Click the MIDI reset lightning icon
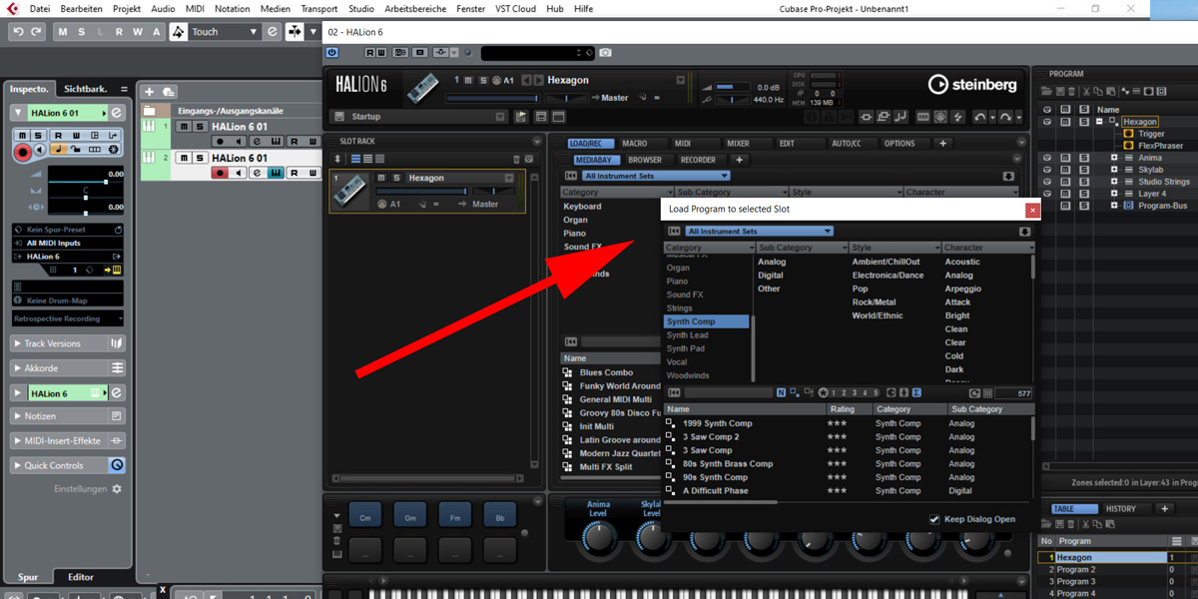1198x599 pixels. click(x=958, y=117)
